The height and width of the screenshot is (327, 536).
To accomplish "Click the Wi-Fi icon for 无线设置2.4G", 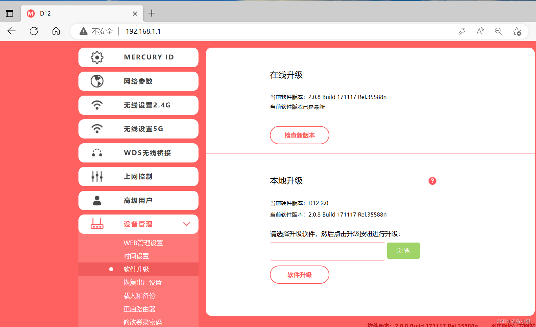I will click(x=97, y=105).
